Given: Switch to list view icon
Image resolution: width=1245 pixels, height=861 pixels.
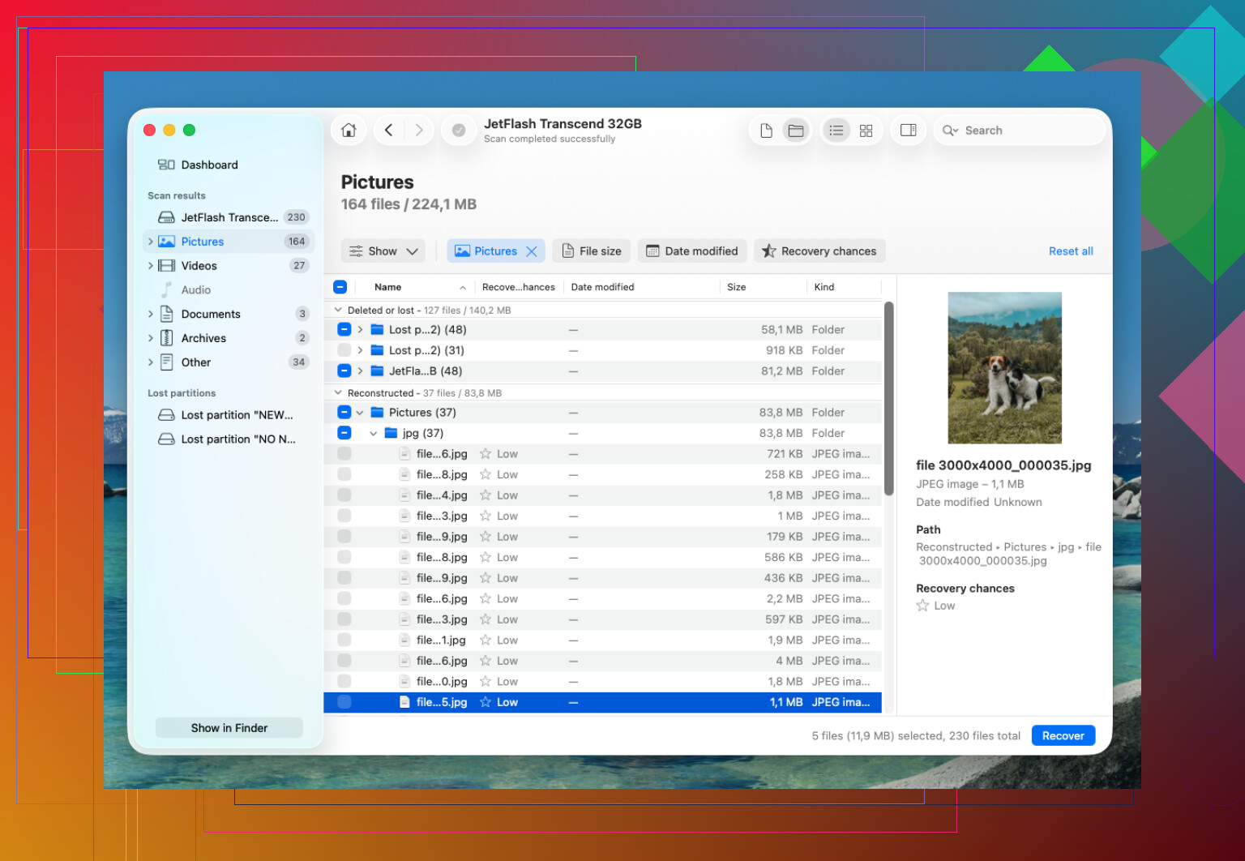Looking at the screenshot, I should point(836,131).
